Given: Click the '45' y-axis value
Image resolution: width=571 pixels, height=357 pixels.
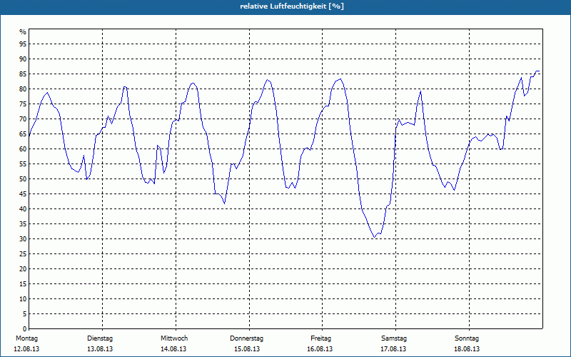Looking at the screenshot, I should (x=23, y=193).
